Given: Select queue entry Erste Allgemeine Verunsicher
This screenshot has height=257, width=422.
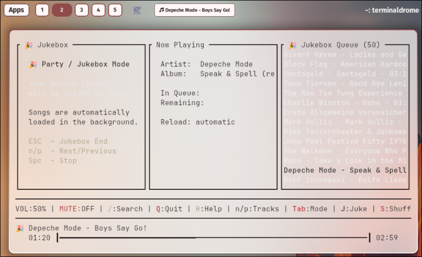Looking at the screenshot, I should coord(345,113).
